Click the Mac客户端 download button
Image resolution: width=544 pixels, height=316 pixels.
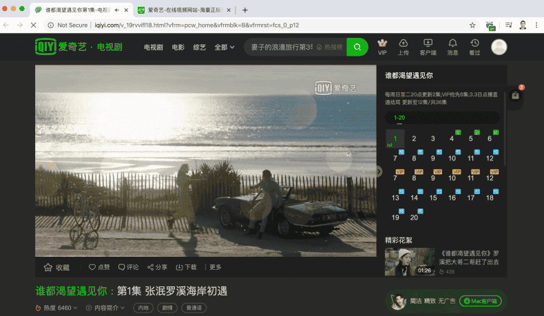pos(481,301)
